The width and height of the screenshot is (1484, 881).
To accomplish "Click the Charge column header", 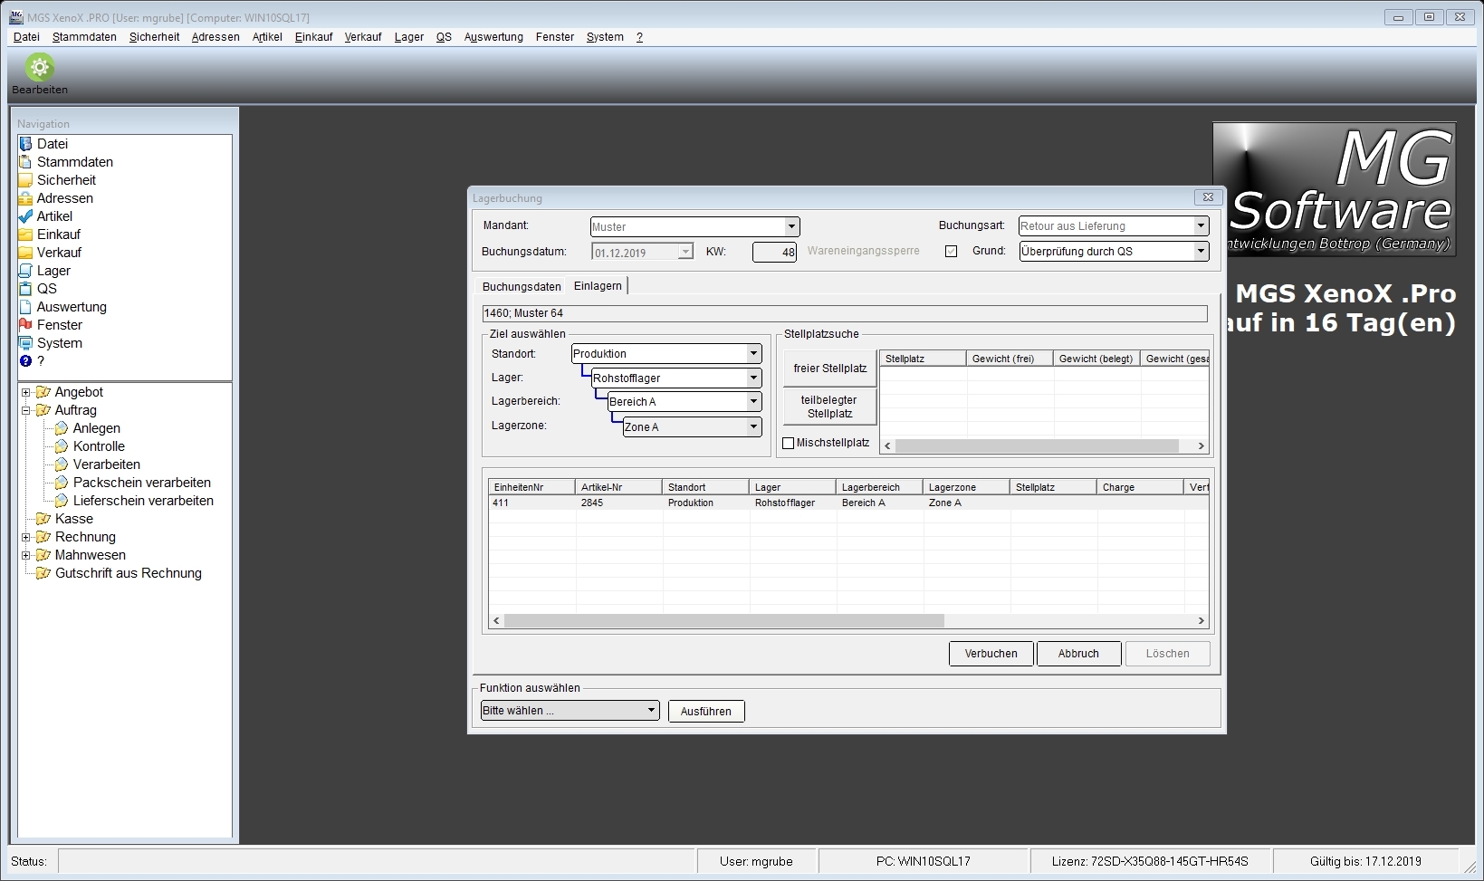I will (x=1140, y=487).
